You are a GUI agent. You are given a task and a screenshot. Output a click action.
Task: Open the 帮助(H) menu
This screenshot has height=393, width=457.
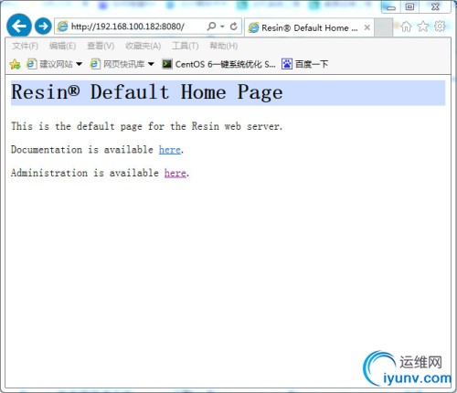coord(223,46)
